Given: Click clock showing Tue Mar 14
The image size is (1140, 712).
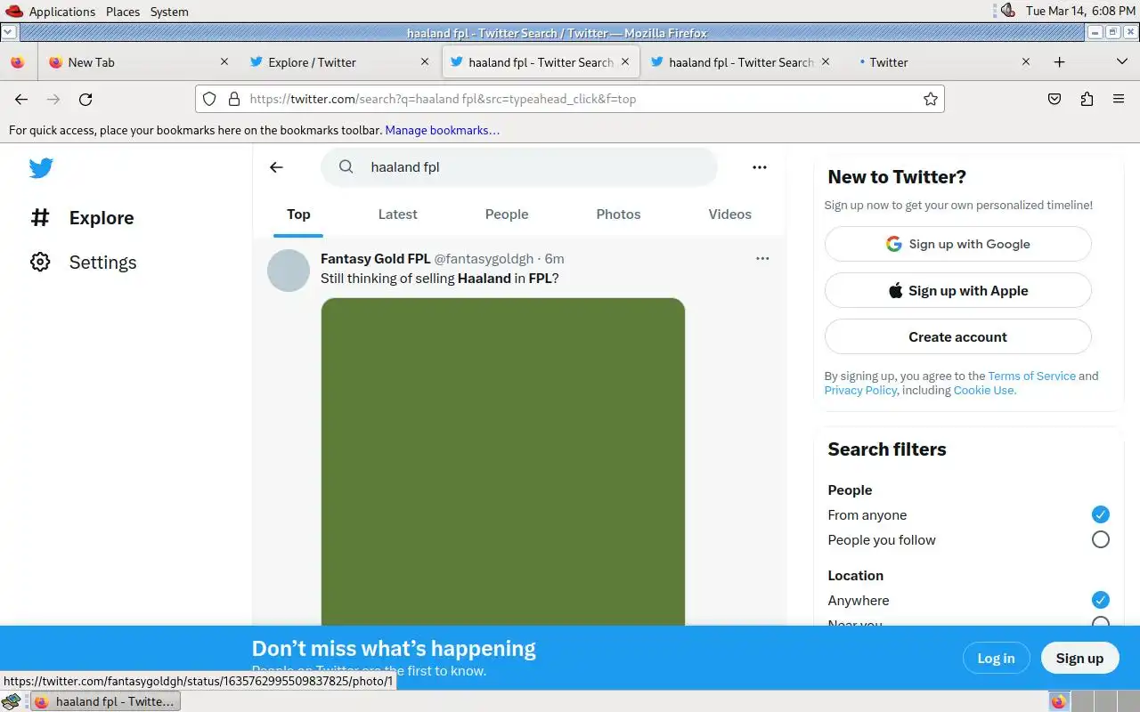Looking at the screenshot, I should click(1080, 11).
